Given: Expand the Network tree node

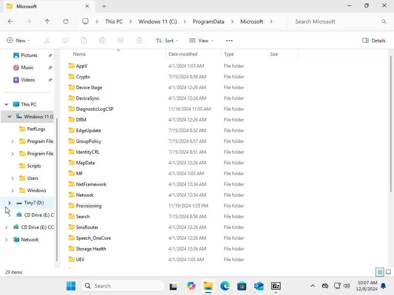Looking at the screenshot, I should coord(7,240).
